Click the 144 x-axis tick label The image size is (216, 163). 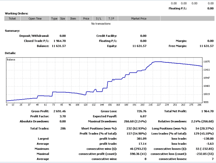point(102,105)
